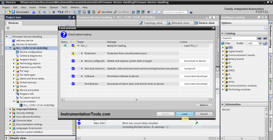Click the Cut scissors icon

click(39, 12)
